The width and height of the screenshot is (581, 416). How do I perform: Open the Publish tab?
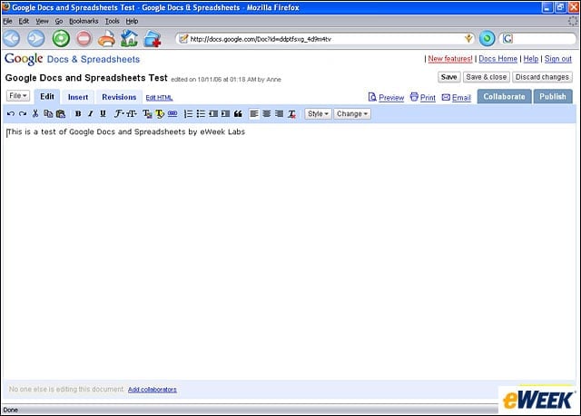tap(553, 96)
